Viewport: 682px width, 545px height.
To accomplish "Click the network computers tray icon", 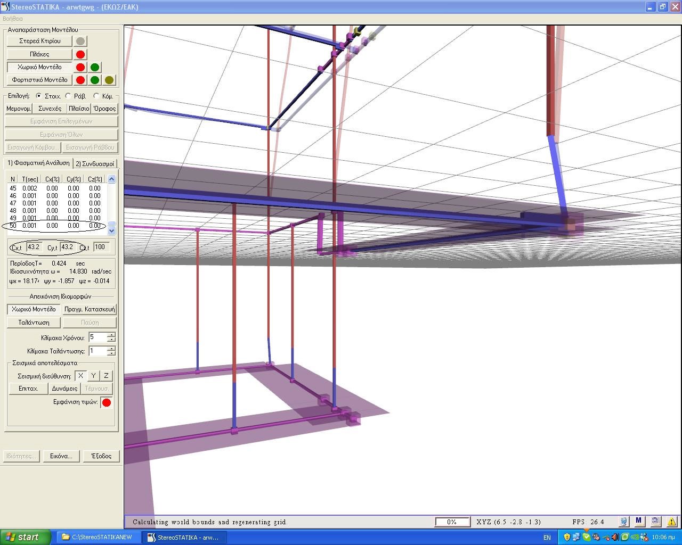I will pyautogui.click(x=577, y=537).
